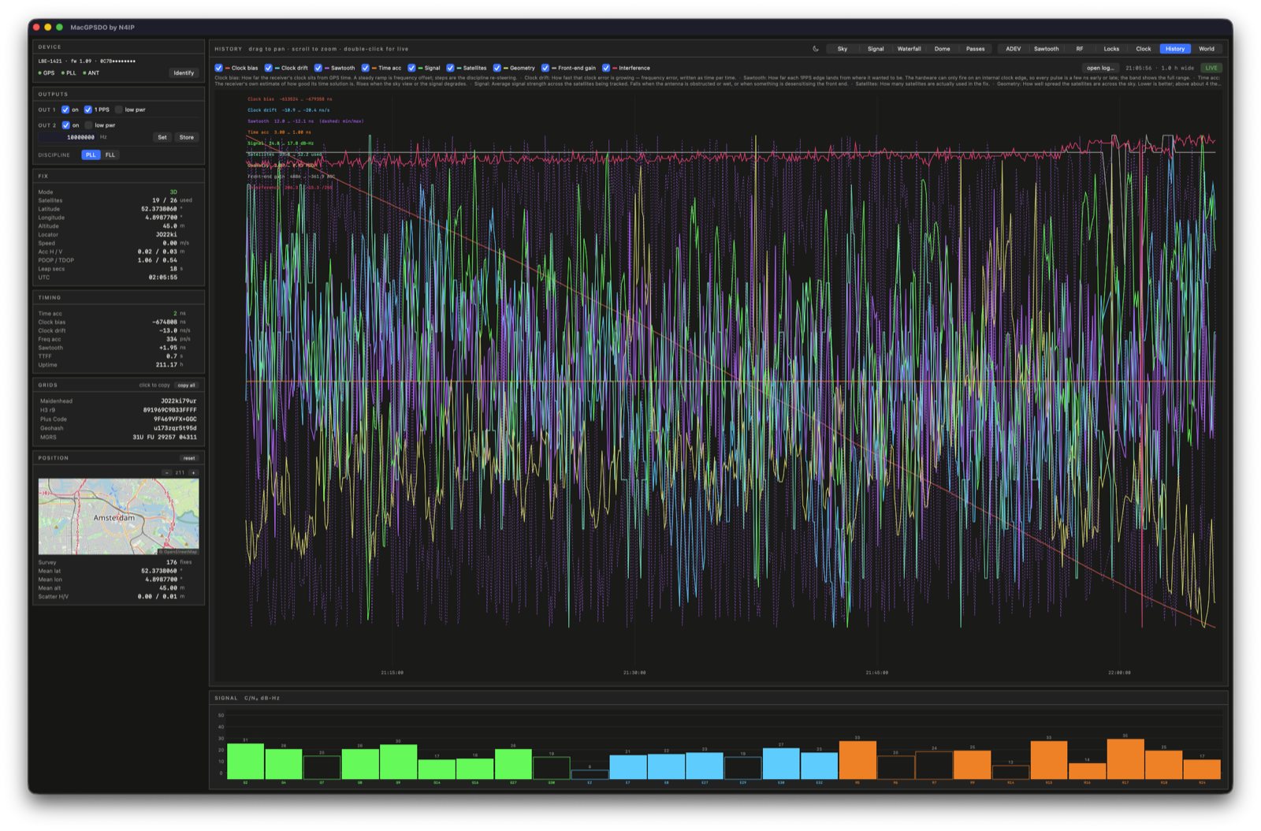
Task: Reset the position survey
Action: 189,458
